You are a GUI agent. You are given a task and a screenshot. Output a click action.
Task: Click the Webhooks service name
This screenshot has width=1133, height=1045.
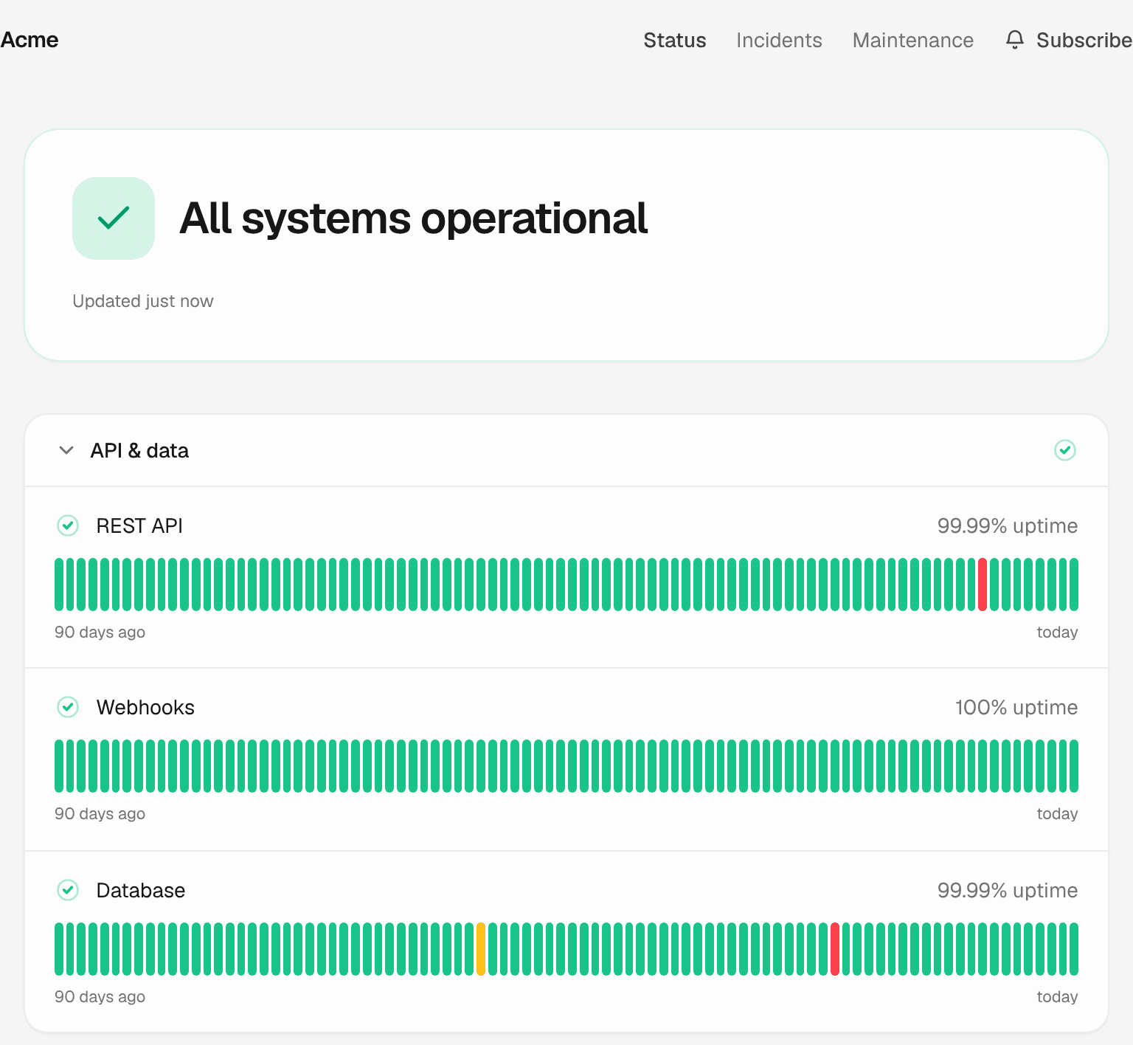tap(145, 707)
